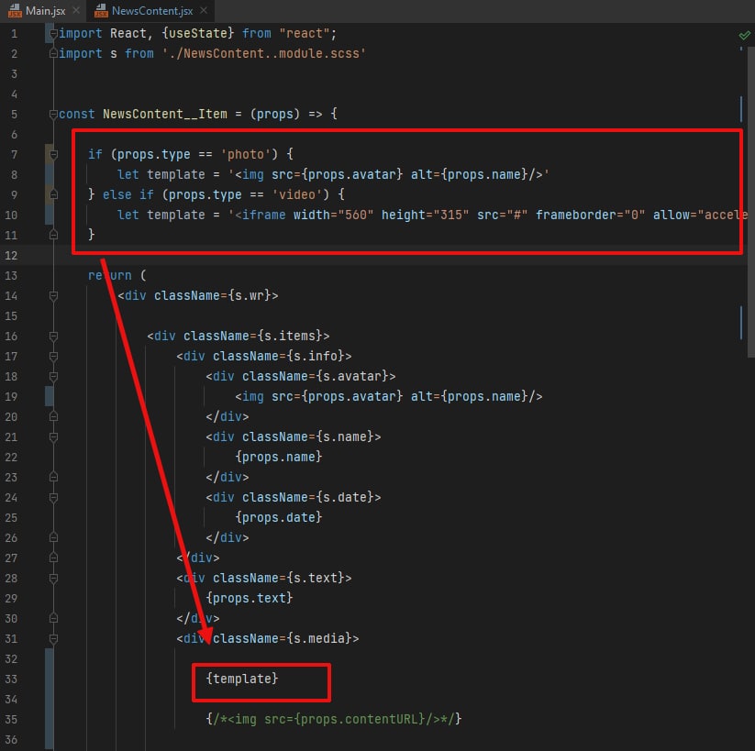Click the fold end marker on line 27
The image size is (755, 751).
[53, 558]
